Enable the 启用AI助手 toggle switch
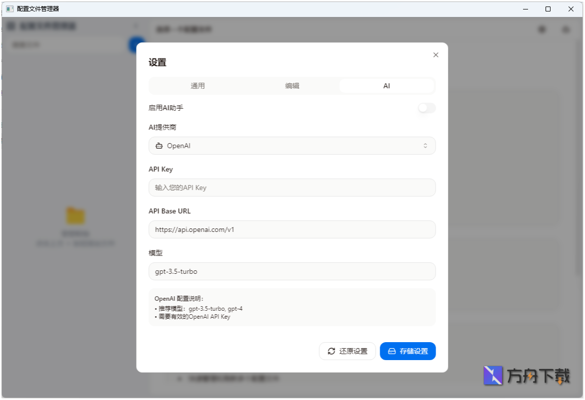585x400 pixels. [426, 108]
